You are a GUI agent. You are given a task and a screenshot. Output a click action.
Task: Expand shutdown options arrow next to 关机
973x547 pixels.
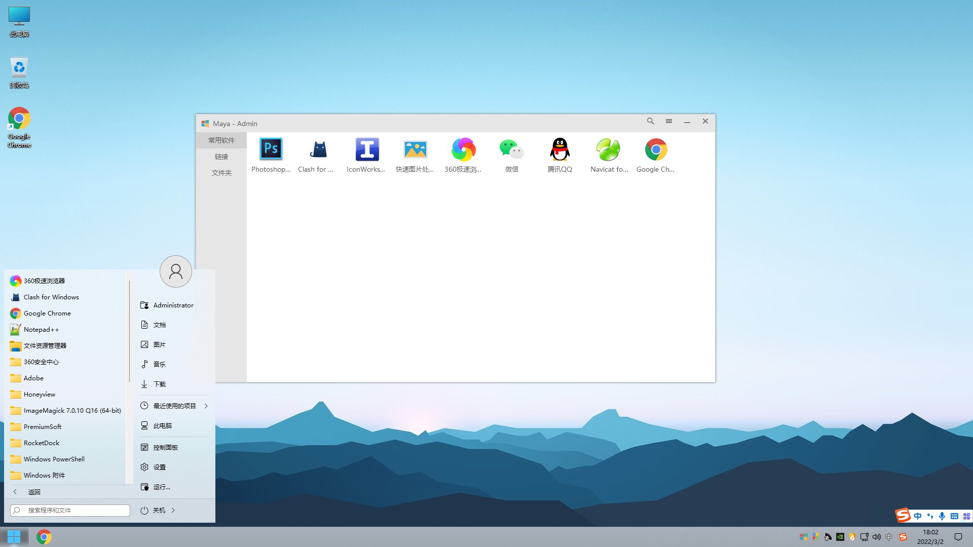pos(173,510)
